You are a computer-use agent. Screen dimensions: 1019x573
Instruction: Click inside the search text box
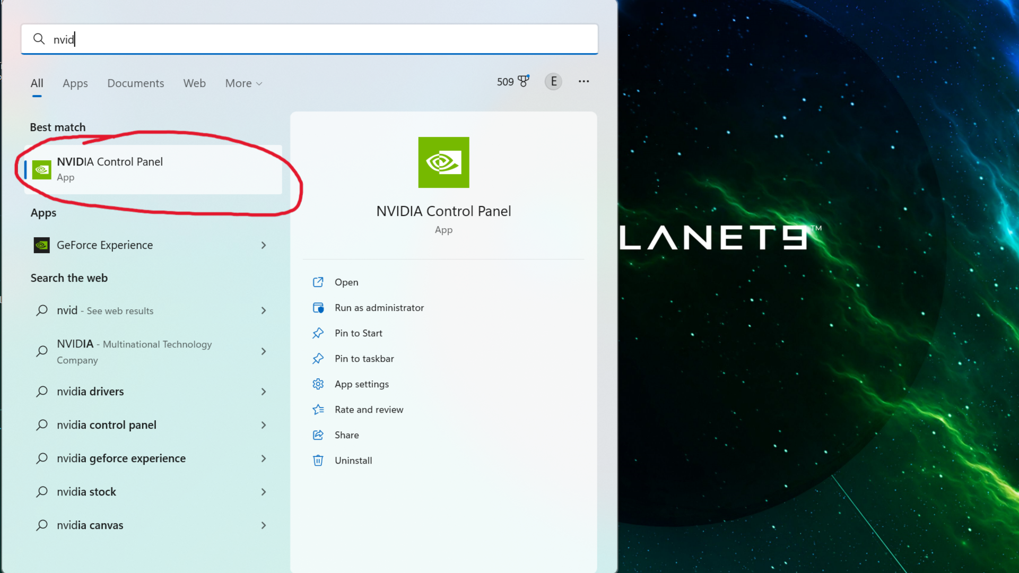coord(318,39)
